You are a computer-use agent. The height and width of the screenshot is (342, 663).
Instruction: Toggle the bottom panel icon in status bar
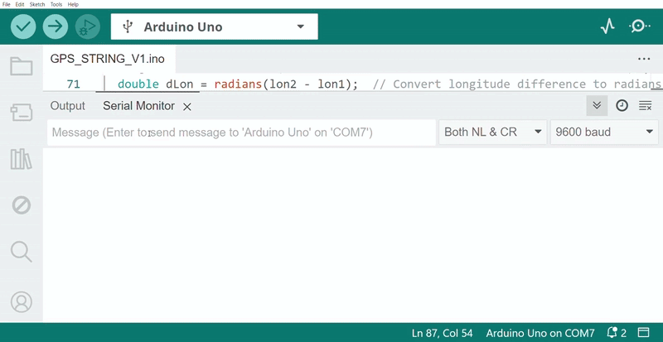pyautogui.click(x=643, y=333)
